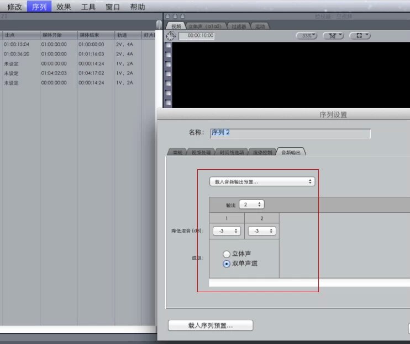Open the 效果 menu
Screen dimensions: 410x344
(64, 7)
